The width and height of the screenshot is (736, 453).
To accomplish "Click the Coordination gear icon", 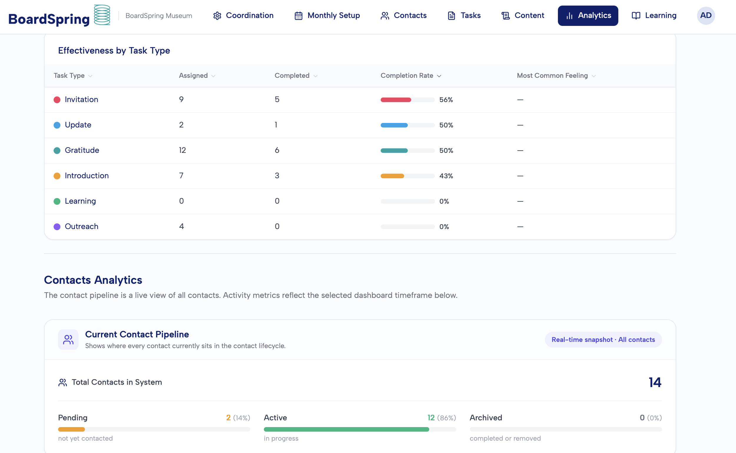I will click(217, 16).
